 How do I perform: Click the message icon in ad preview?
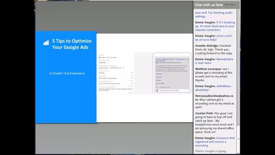coord(157,90)
